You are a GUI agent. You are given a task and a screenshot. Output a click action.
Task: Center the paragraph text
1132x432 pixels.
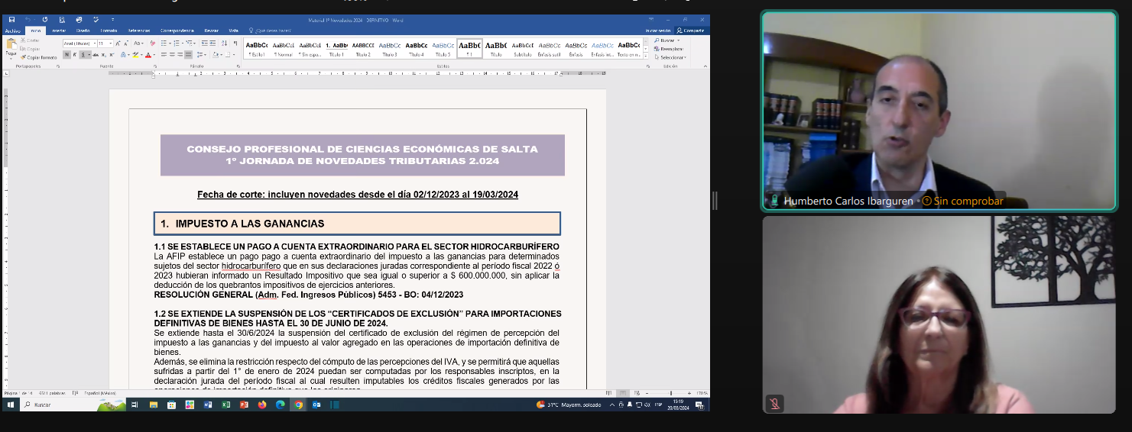[172, 55]
